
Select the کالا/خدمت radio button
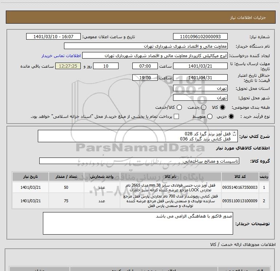[179, 107]
